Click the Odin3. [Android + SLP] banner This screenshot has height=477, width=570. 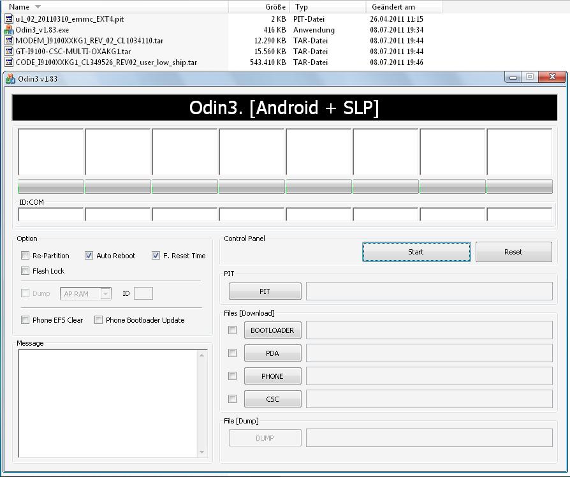tap(284, 108)
